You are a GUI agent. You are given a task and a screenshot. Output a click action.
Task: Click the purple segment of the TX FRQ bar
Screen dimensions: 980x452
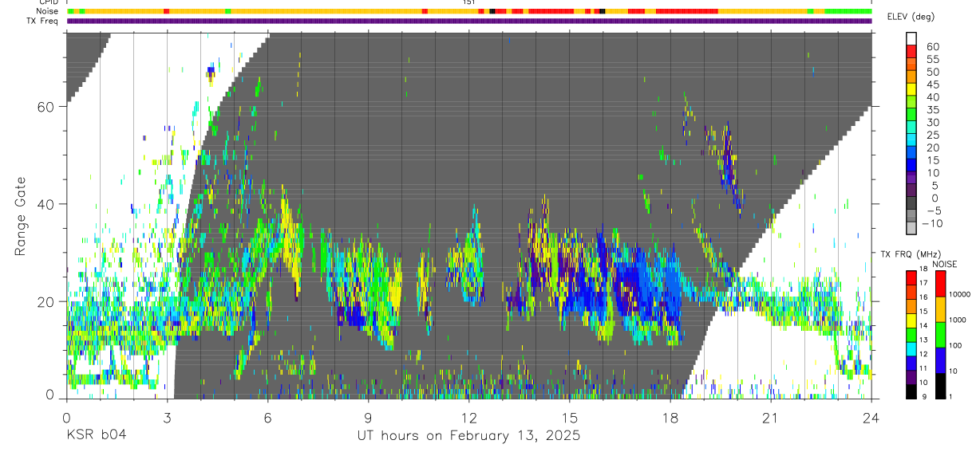click(x=911, y=377)
